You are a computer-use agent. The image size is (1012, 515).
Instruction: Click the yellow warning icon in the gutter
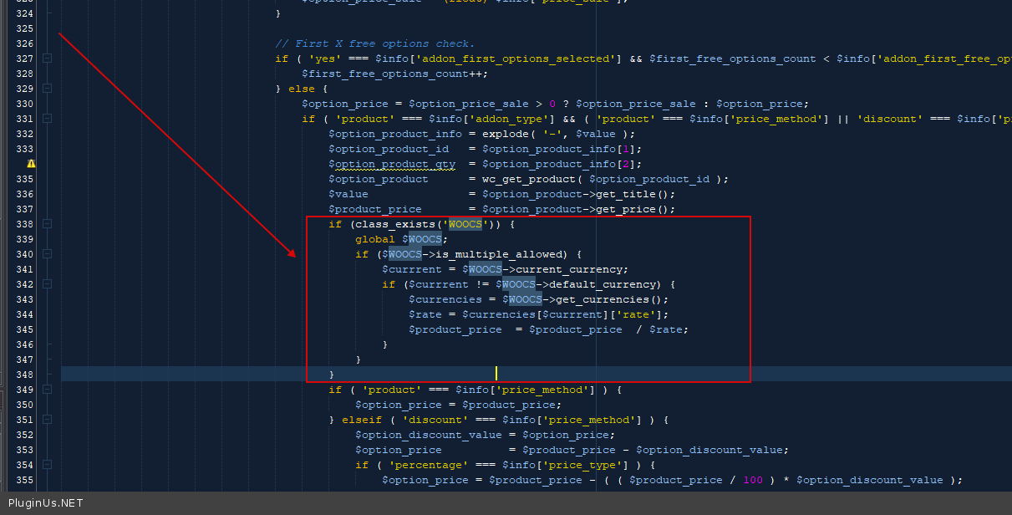click(x=31, y=164)
